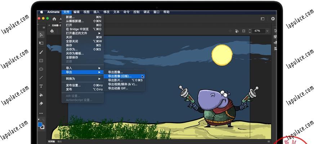Choose 在 Bridge 中浏览

coord(83,29)
